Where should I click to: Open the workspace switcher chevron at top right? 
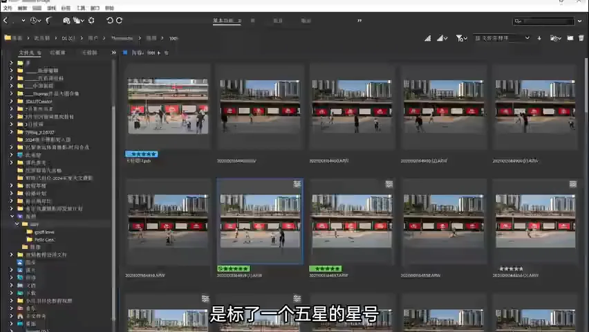coord(580,21)
